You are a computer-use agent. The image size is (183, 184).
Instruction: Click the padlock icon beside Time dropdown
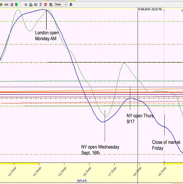point(71,5)
